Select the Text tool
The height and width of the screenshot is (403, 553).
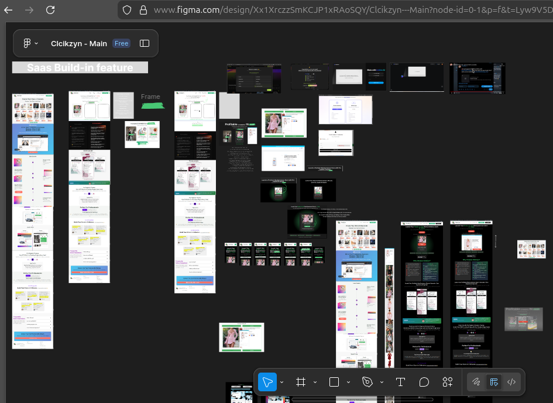point(400,382)
